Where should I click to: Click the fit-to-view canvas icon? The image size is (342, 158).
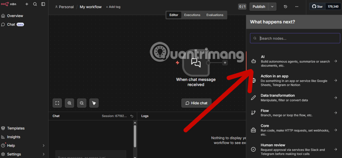point(57,103)
